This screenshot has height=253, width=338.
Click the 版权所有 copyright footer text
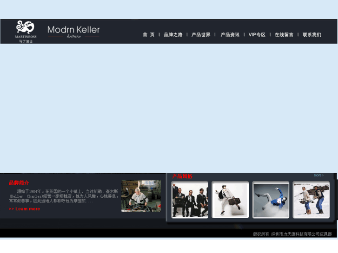pos(292,234)
